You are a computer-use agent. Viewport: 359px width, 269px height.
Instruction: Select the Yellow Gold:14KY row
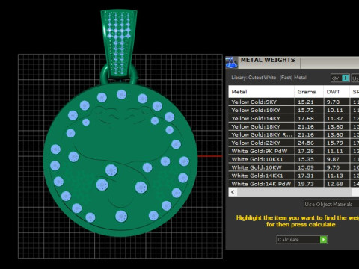(294, 118)
